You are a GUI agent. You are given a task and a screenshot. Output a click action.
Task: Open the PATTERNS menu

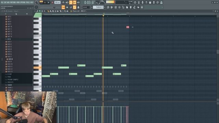click(x=13, y=2)
